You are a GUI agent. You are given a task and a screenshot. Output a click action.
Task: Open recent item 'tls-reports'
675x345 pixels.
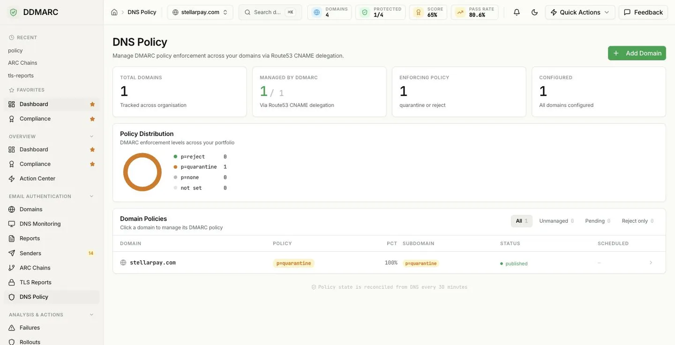tap(21, 75)
